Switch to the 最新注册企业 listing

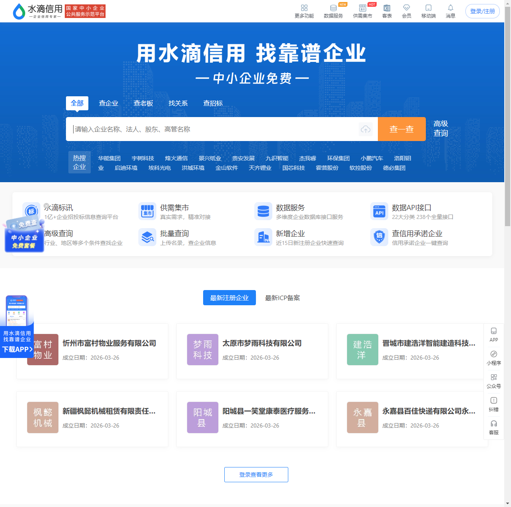tap(229, 298)
